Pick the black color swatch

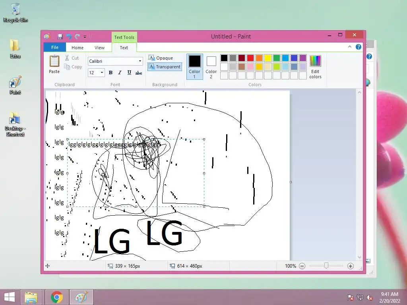point(224,58)
